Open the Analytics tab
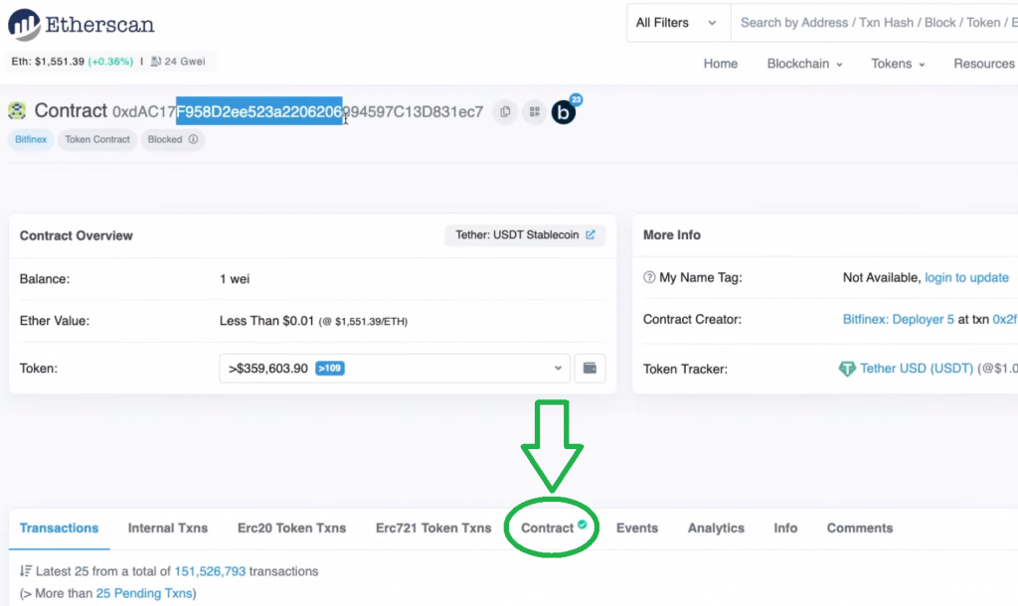Viewport: 1018px width, 606px height. 716,529
